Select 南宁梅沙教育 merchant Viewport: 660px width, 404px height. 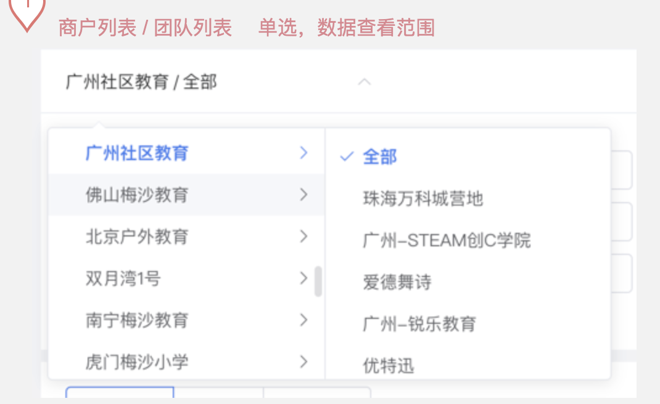click(137, 320)
